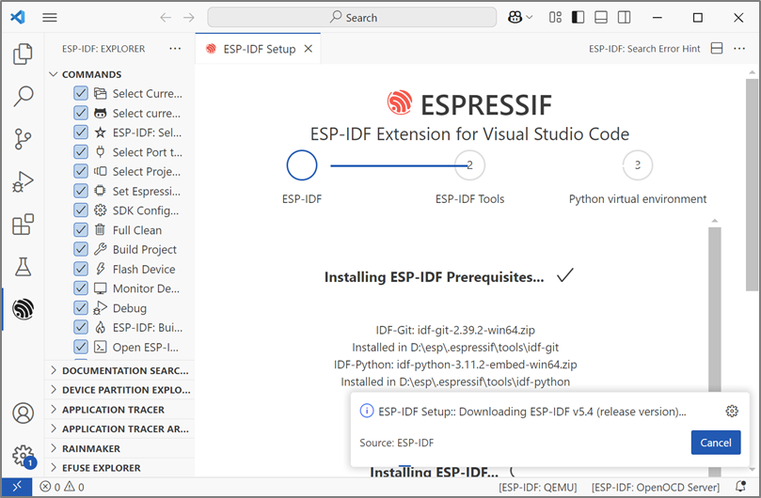761x498 pixels.
Task: Open the notification settings gear
Action: click(x=732, y=412)
